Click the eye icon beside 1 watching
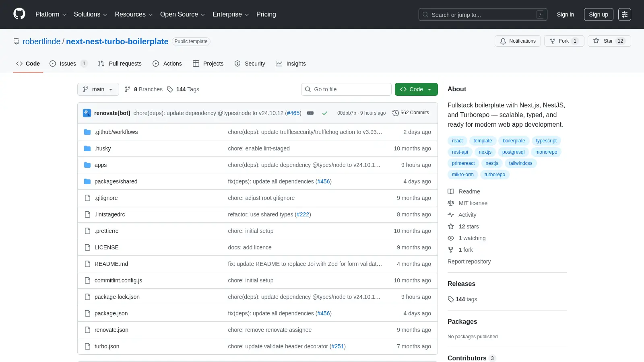This screenshot has height=362, width=644. pyautogui.click(x=451, y=238)
